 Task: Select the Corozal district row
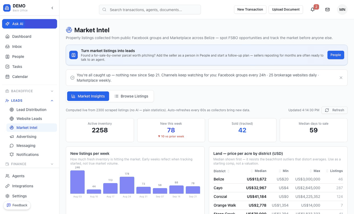click(278, 197)
